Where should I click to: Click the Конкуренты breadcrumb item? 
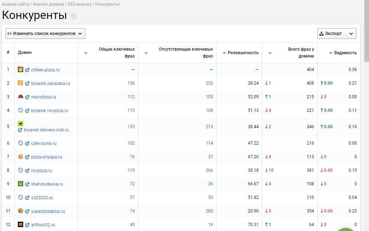[107, 4]
